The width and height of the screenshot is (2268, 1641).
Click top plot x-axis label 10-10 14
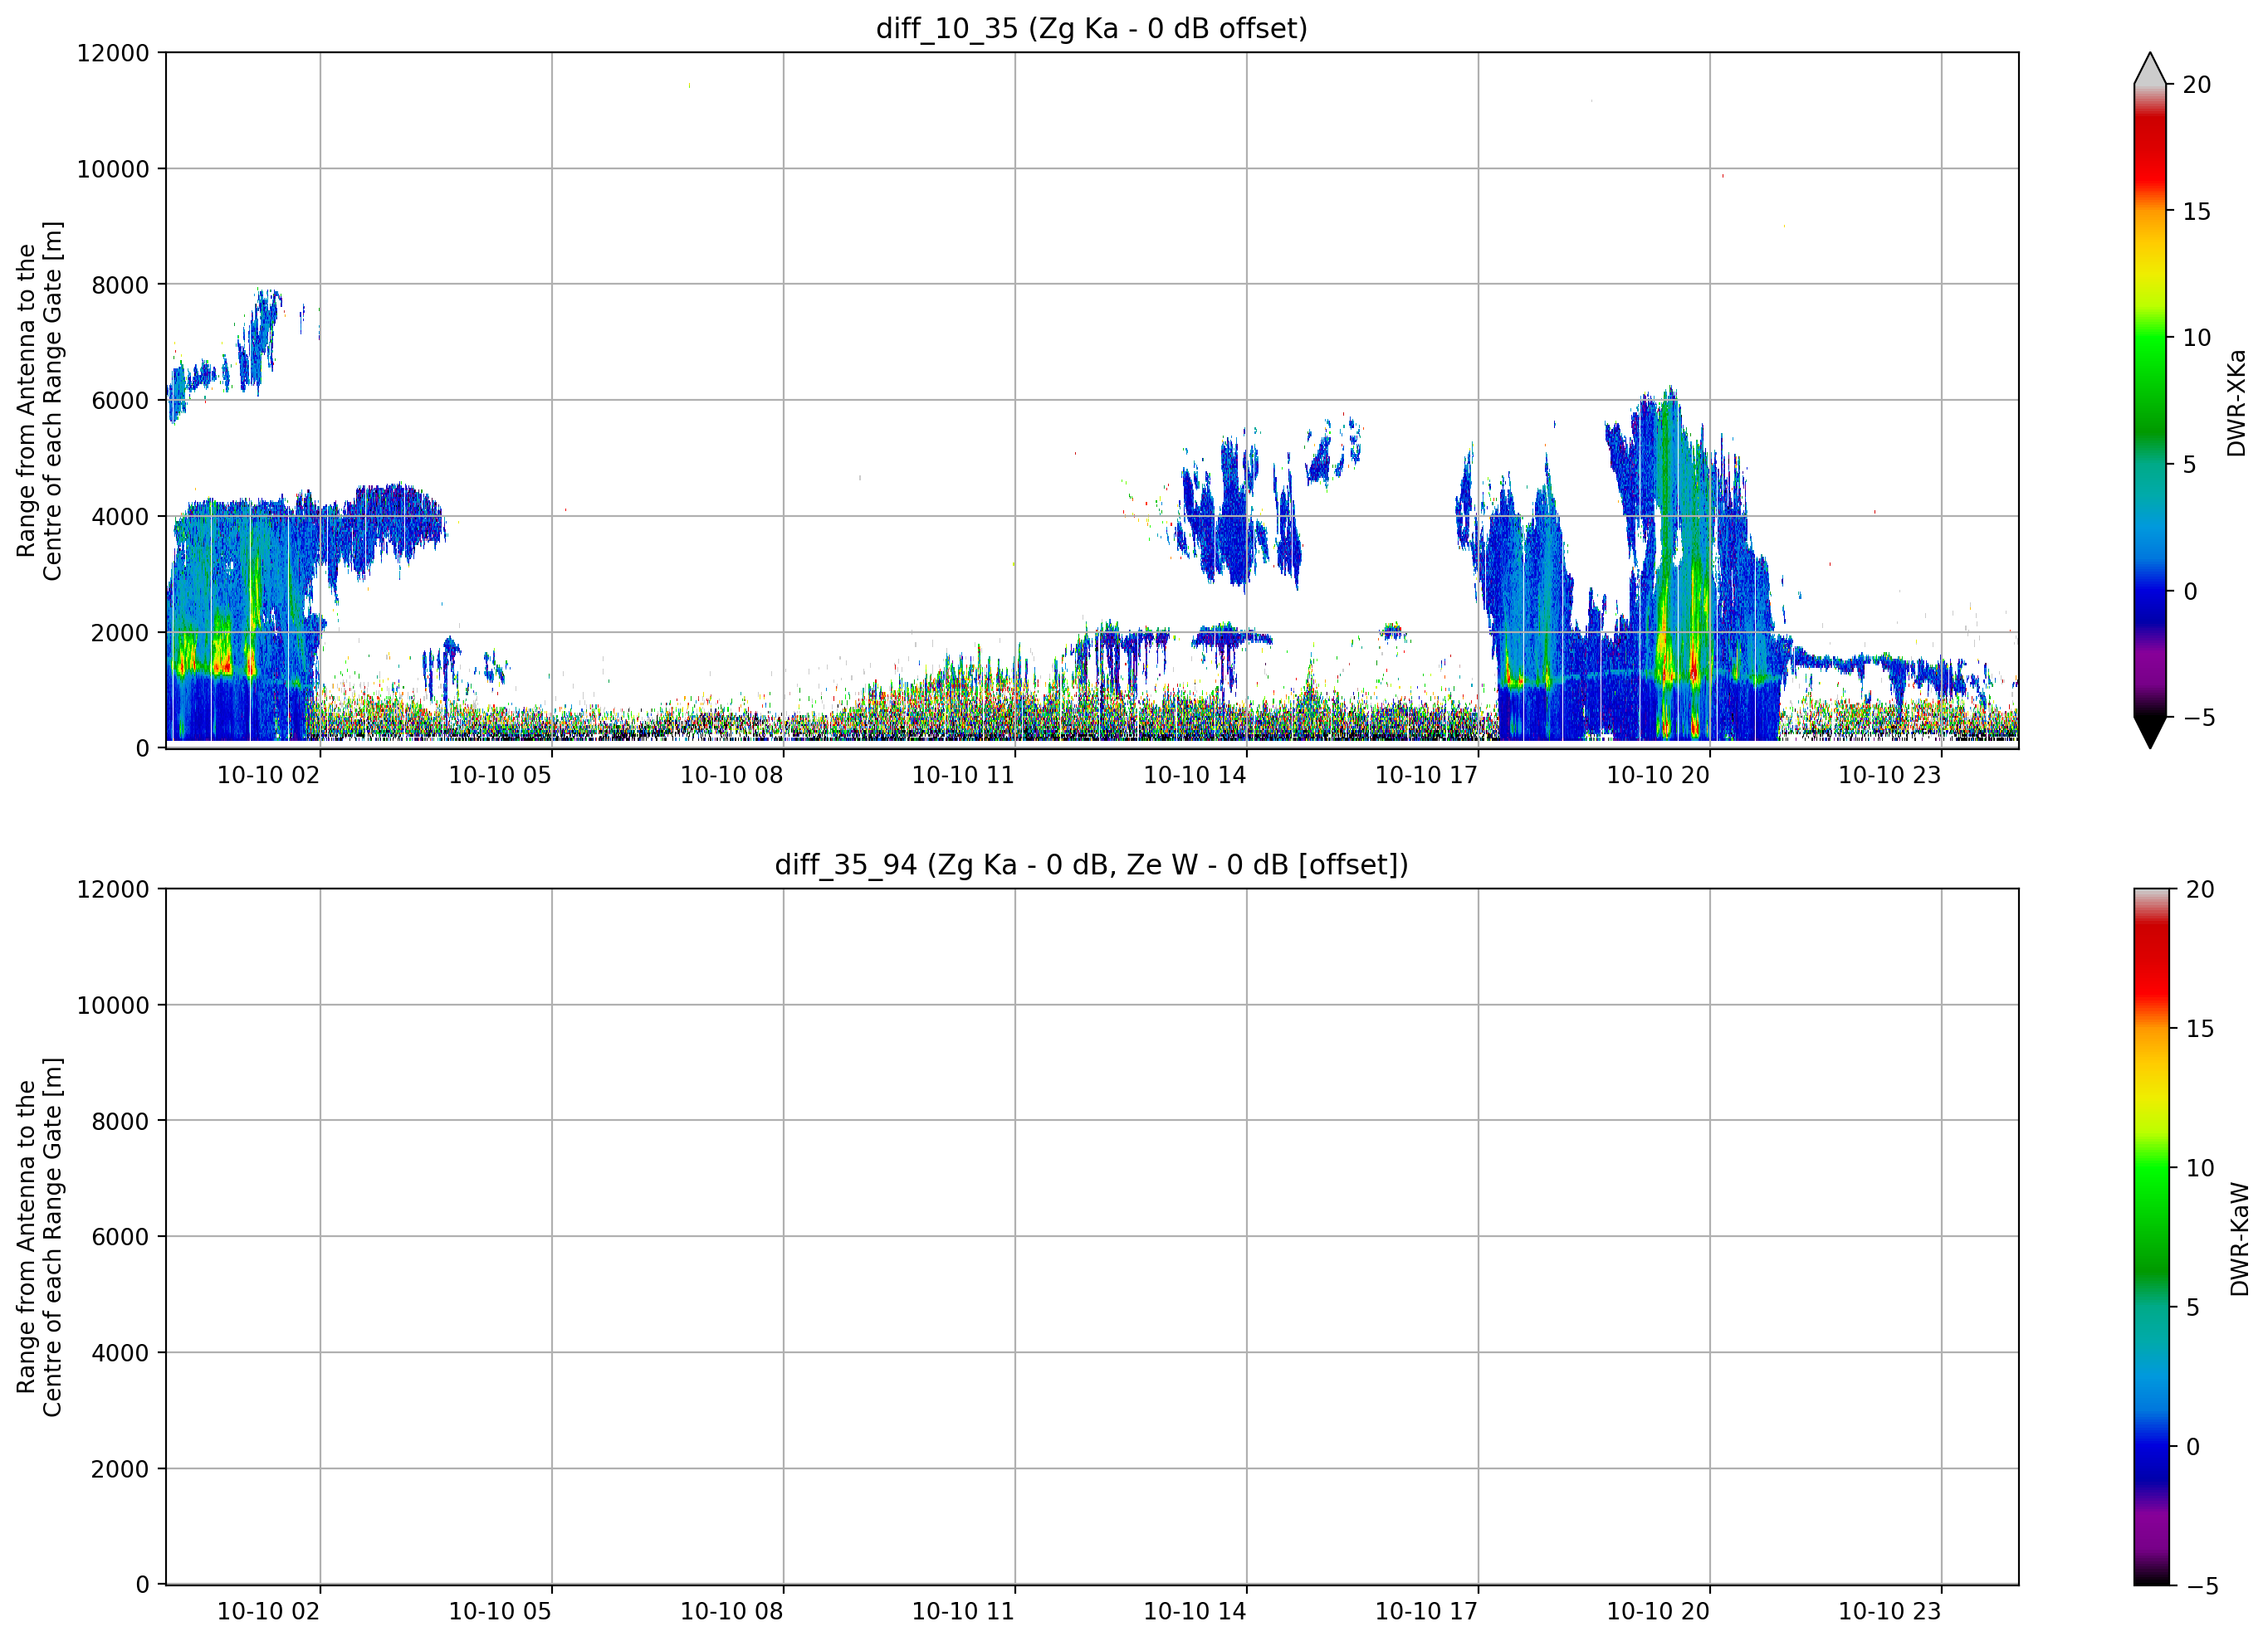(1195, 776)
